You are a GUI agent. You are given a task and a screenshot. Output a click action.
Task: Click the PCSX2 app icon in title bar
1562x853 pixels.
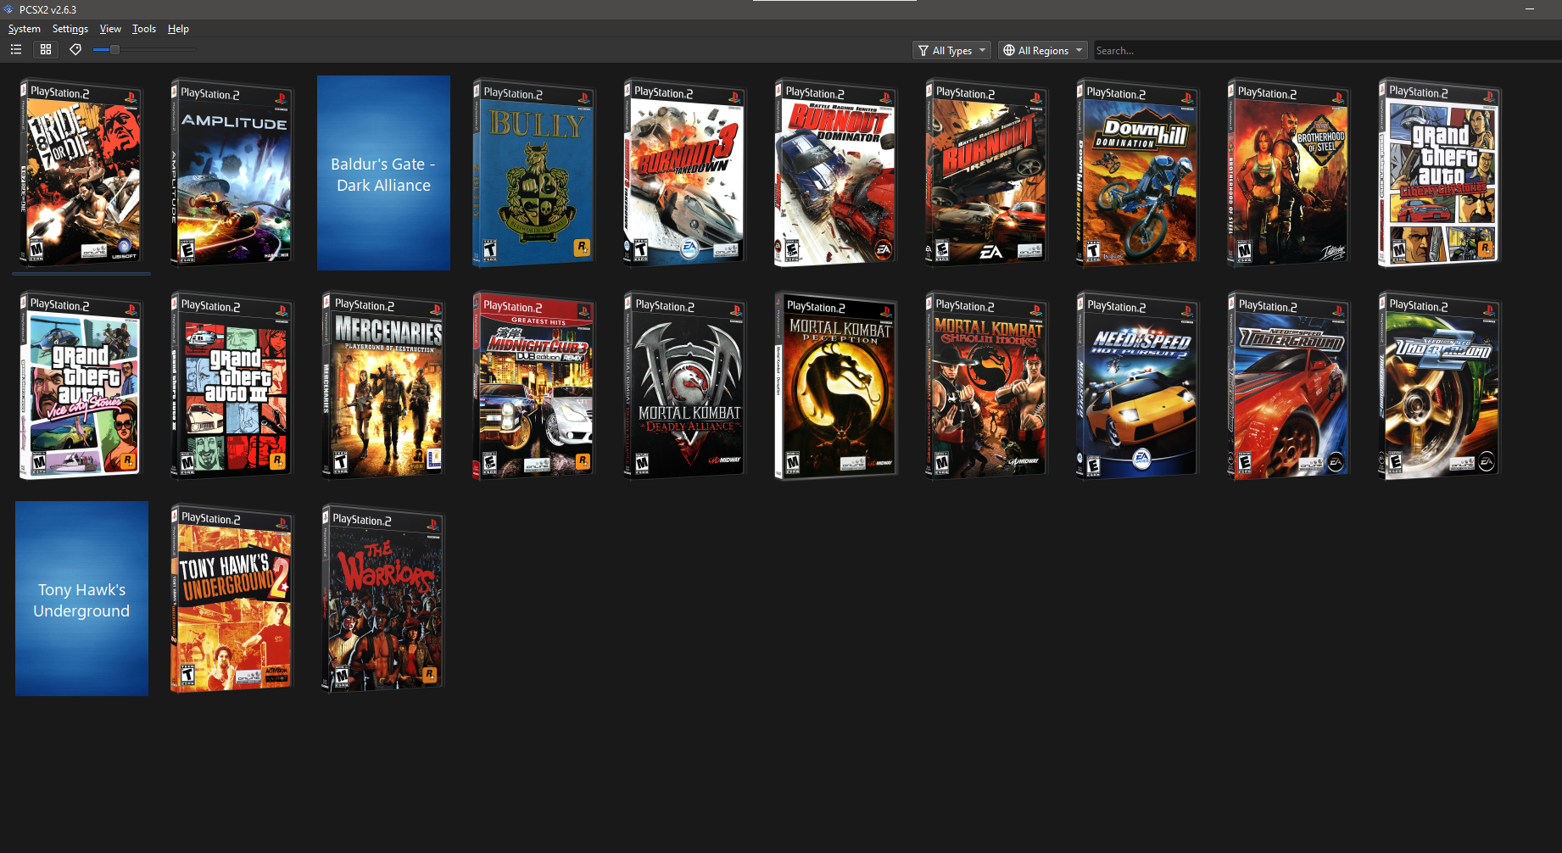pos(8,9)
